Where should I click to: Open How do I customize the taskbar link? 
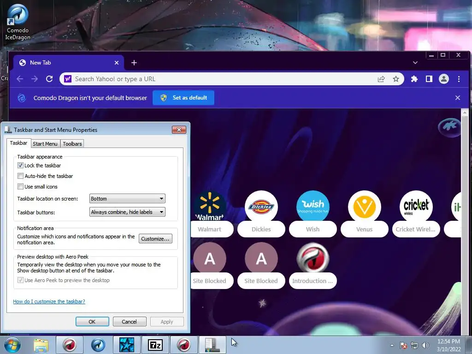[49, 301]
